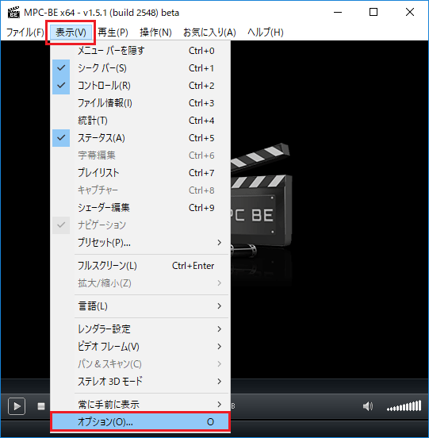Click the Stop button in controls

(x=41, y=406)
